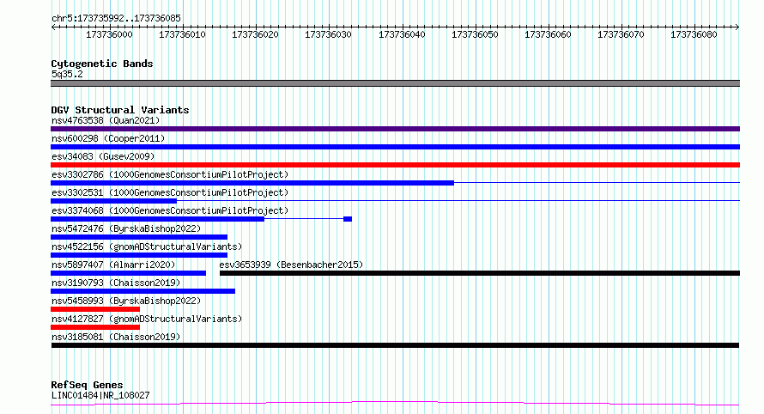Click the blue nsv4522156 variant bar
This screenshot has height=414, width=764.
(139, 255)
